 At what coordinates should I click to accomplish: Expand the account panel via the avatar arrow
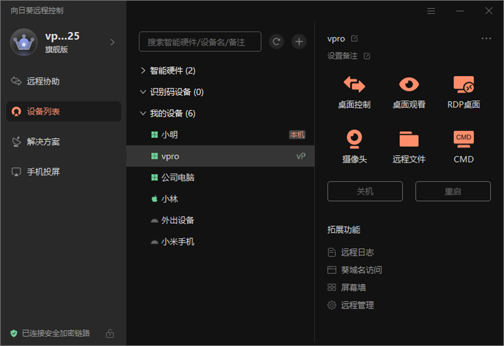pyautogui.click(x=112, y=41)
